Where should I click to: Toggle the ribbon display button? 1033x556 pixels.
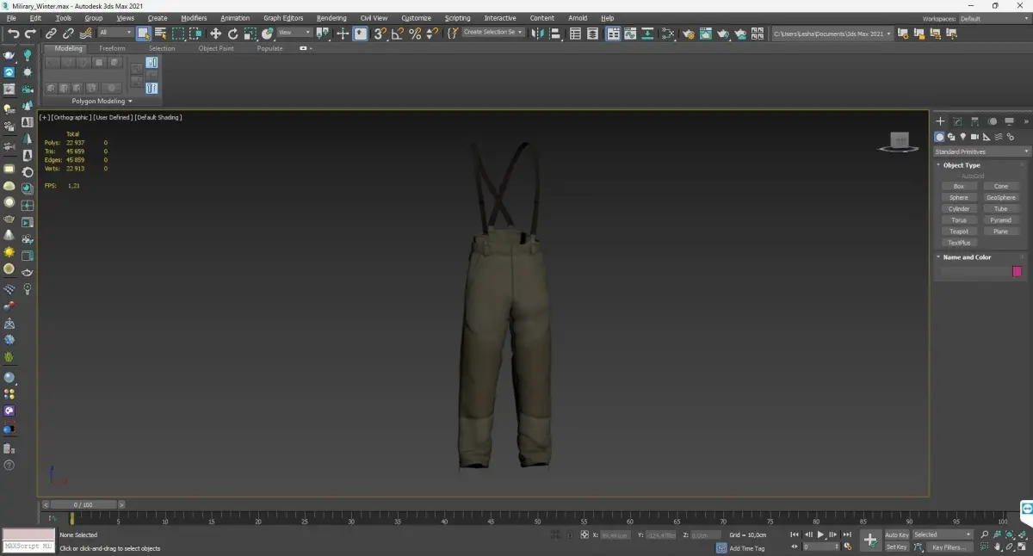[x=613, y=34]
